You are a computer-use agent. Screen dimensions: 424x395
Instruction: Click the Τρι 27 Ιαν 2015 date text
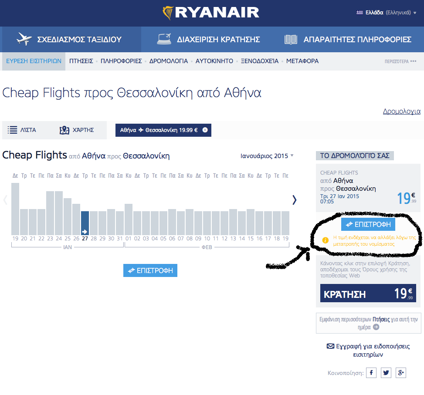tap(339, 196)
